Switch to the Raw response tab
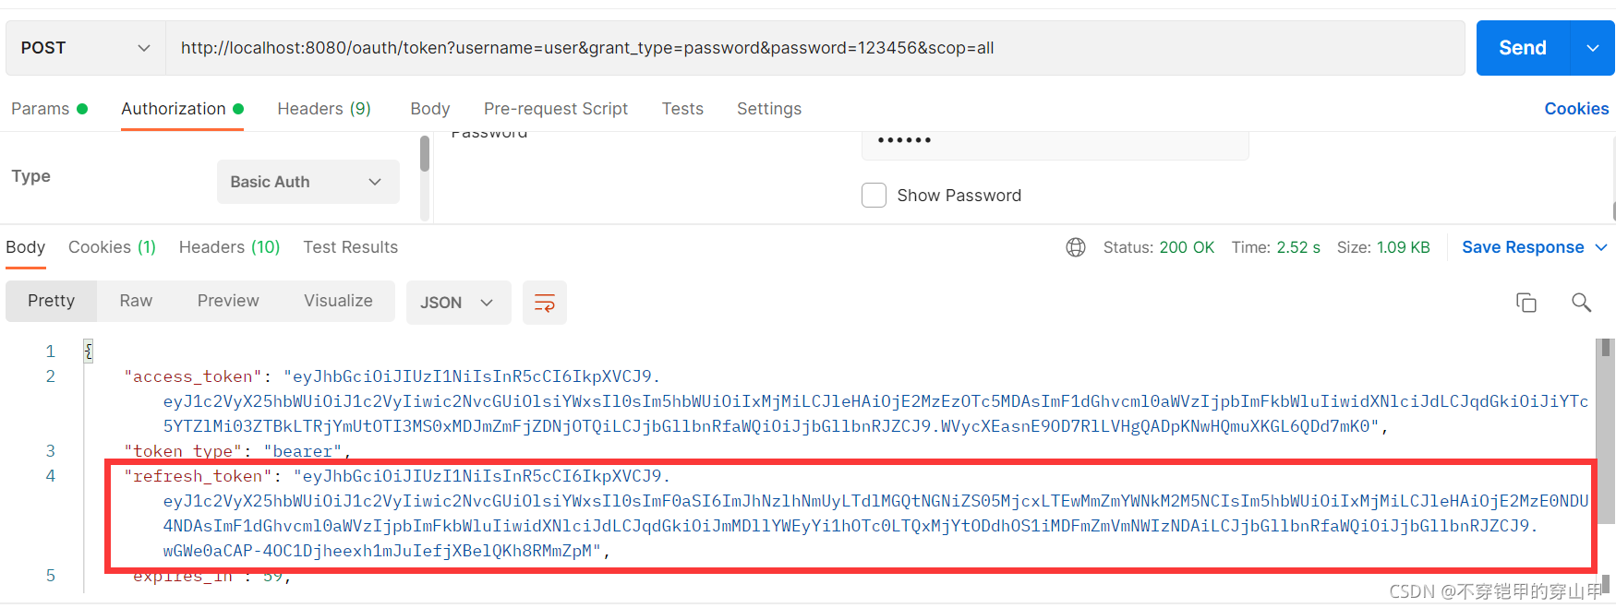Viewport: 1616px width, 608px height. tap(135, 301)
